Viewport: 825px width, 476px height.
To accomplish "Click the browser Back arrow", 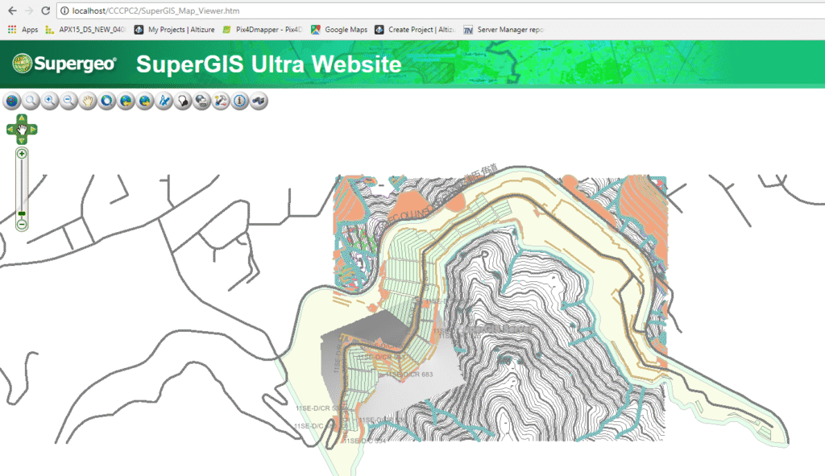I will (x=12, y=10).
